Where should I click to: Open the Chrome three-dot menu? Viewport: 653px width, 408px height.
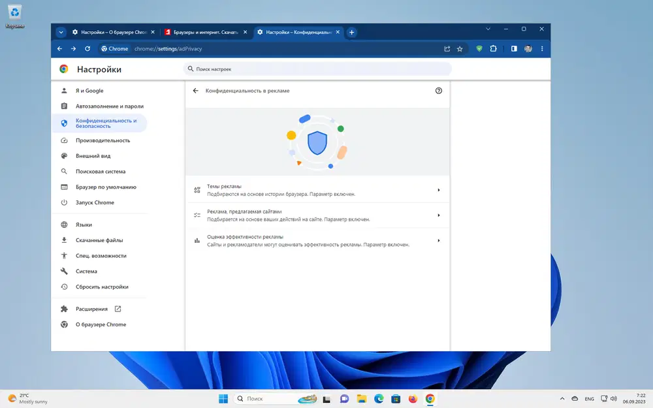pyautogui.click(x=542, y=49)
